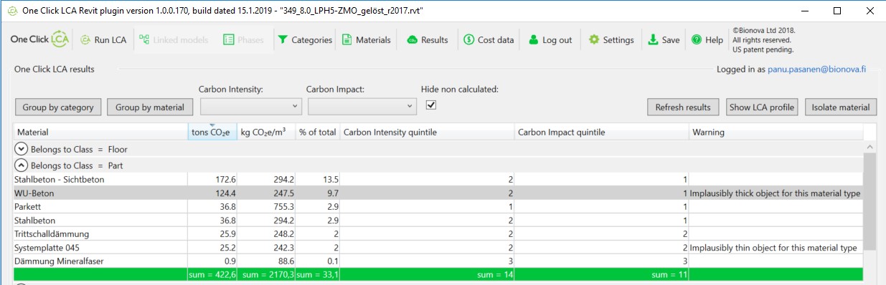The image size is (886, 285).
Task: Expand the Belongs to Class Floor group
Action: click(x=21, y=150)
